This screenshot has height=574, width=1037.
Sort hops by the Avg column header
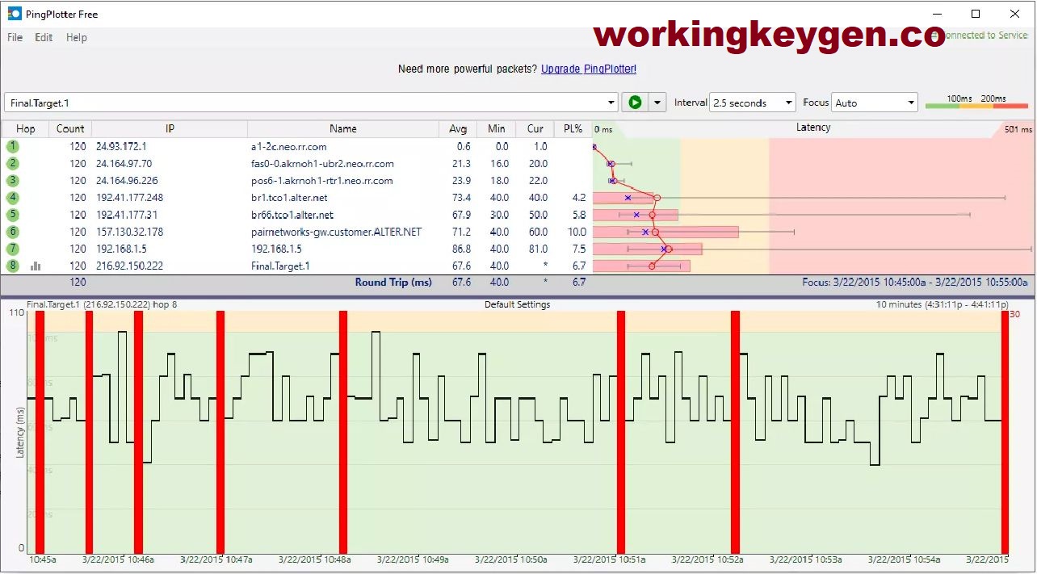coord(458,128)
